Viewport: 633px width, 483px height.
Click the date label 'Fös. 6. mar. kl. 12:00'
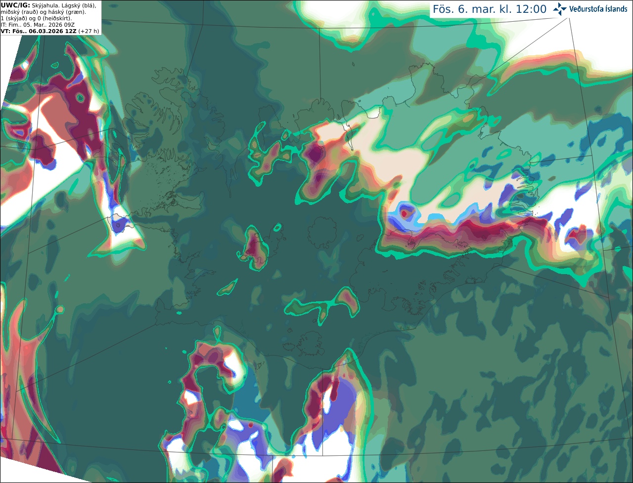[x=490, y=9]
